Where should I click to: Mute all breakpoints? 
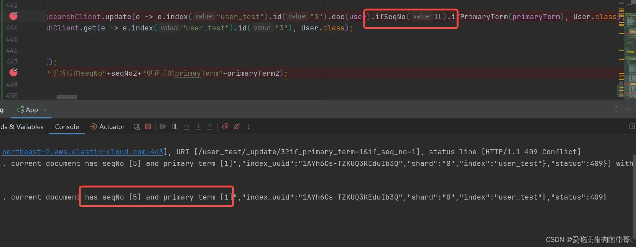coord(237,126)
